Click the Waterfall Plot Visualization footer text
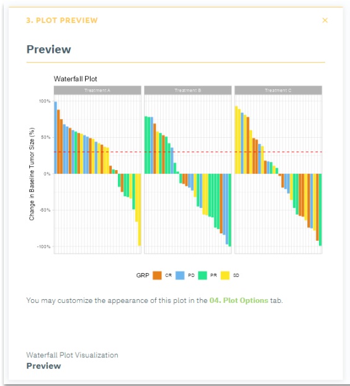The height and width of the screenshot is (386, 350). (72, 355)
